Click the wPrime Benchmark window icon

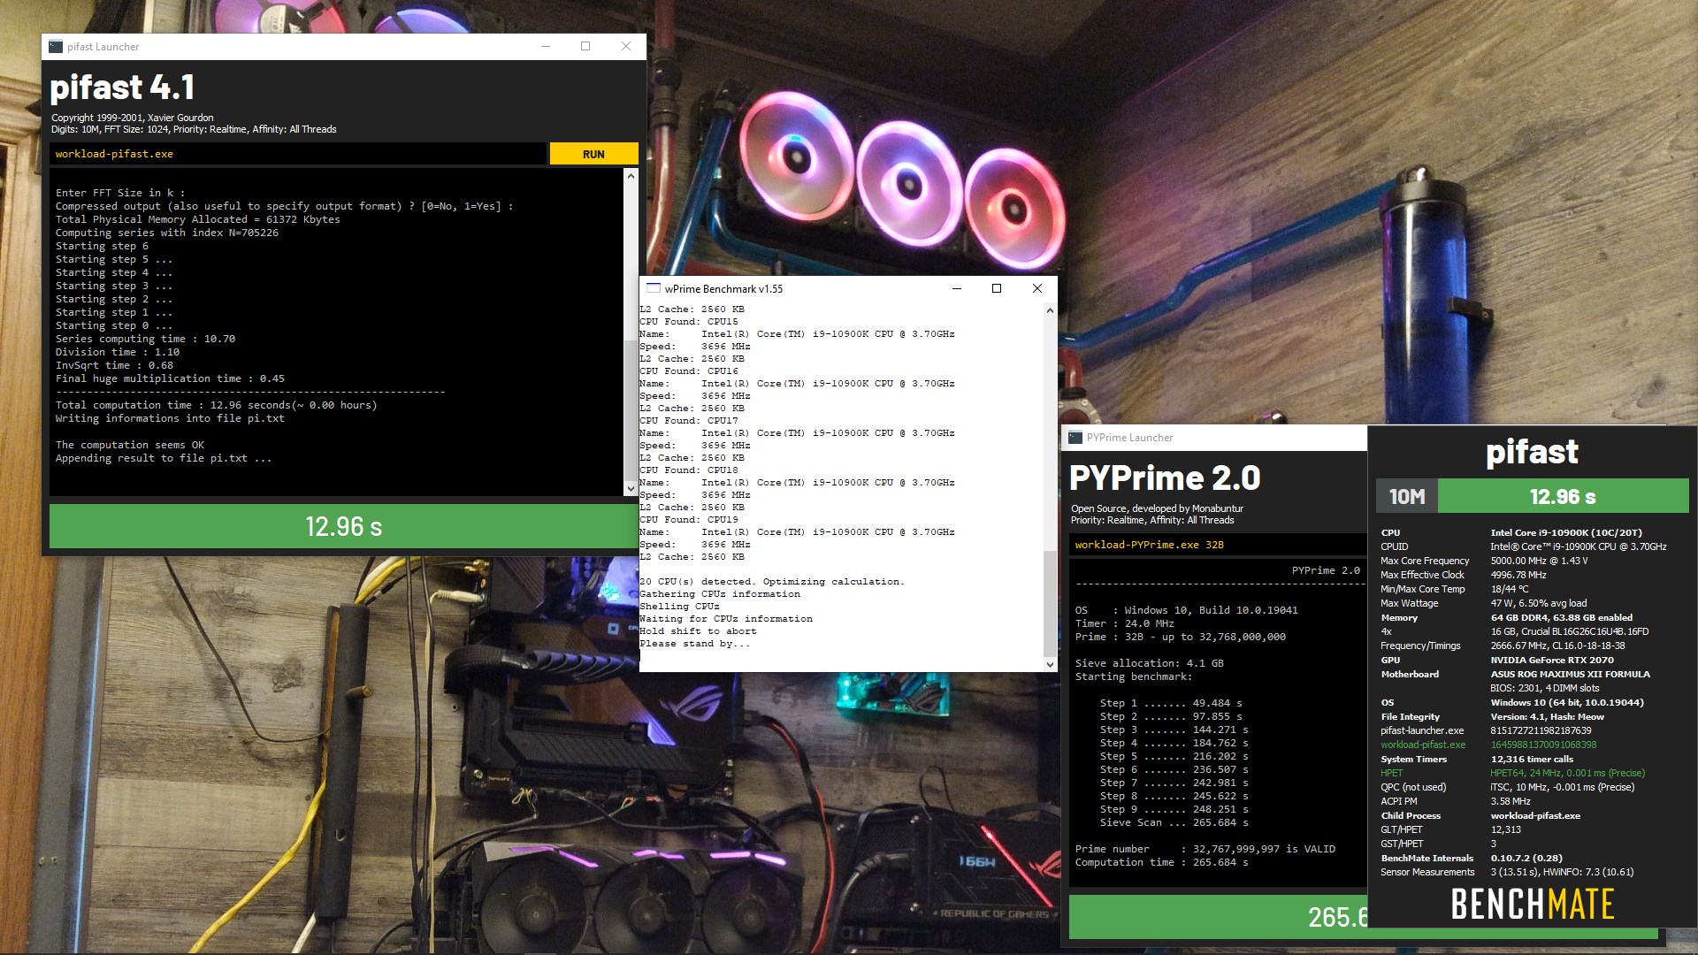coord(654,288)
